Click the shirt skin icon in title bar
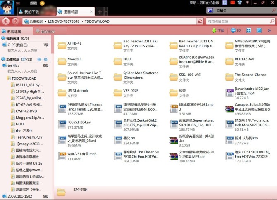 pos(240,2)
